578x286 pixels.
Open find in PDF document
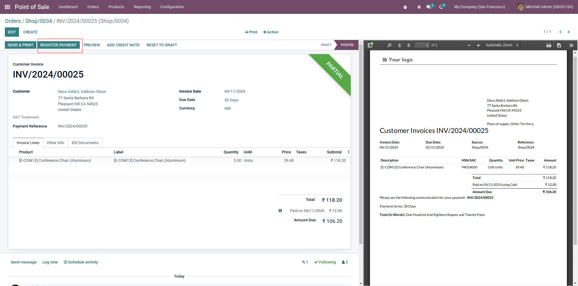[389, 45]
